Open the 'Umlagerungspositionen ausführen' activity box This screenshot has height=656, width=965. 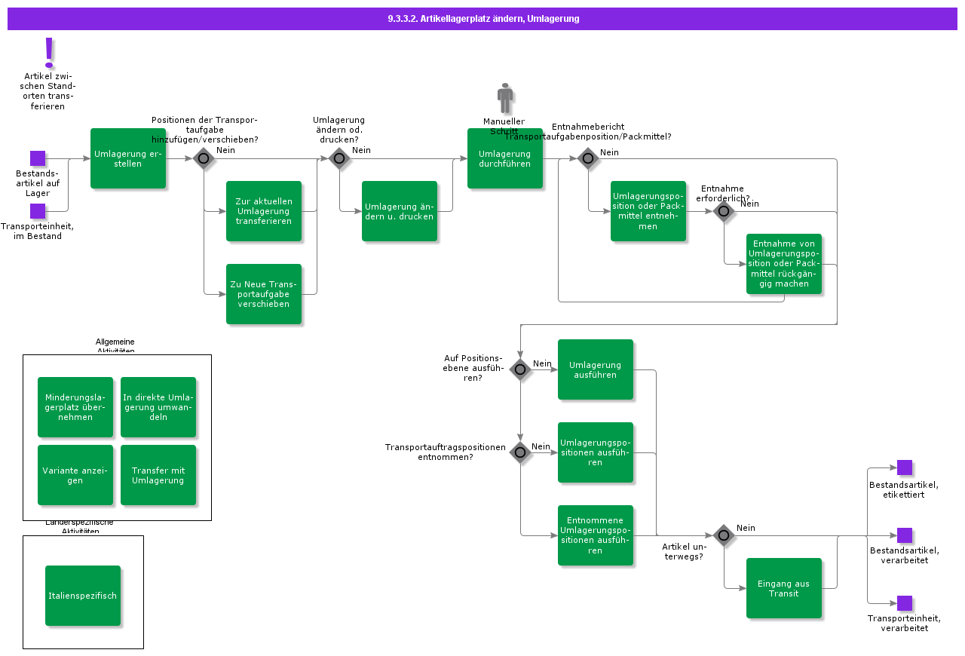point(596,452)
